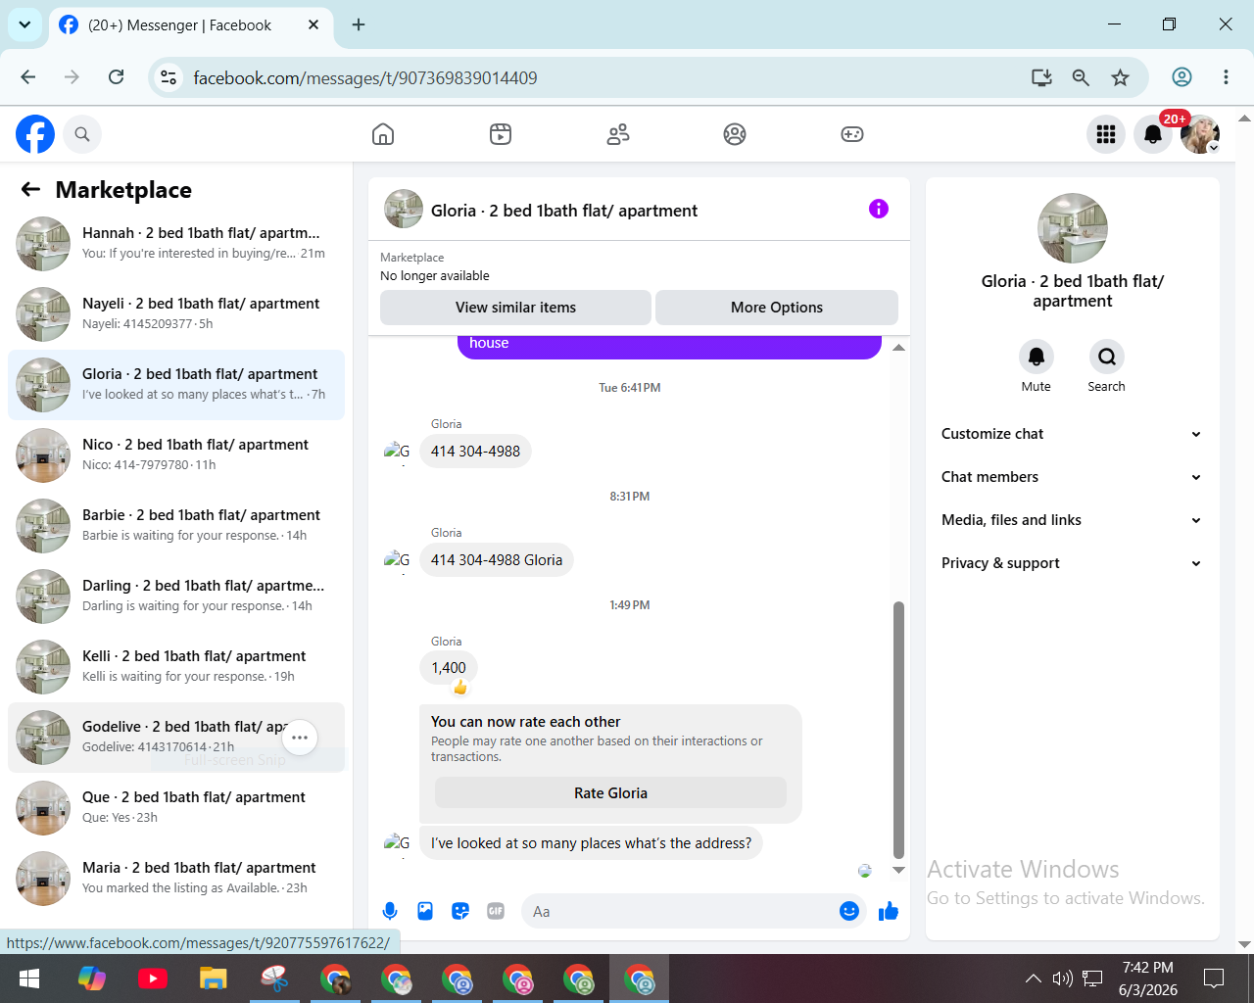Open the Friends icon in top navigation
Image resolution: width=1254 pixels, height=1003 pixels.
tap(618, 134)
